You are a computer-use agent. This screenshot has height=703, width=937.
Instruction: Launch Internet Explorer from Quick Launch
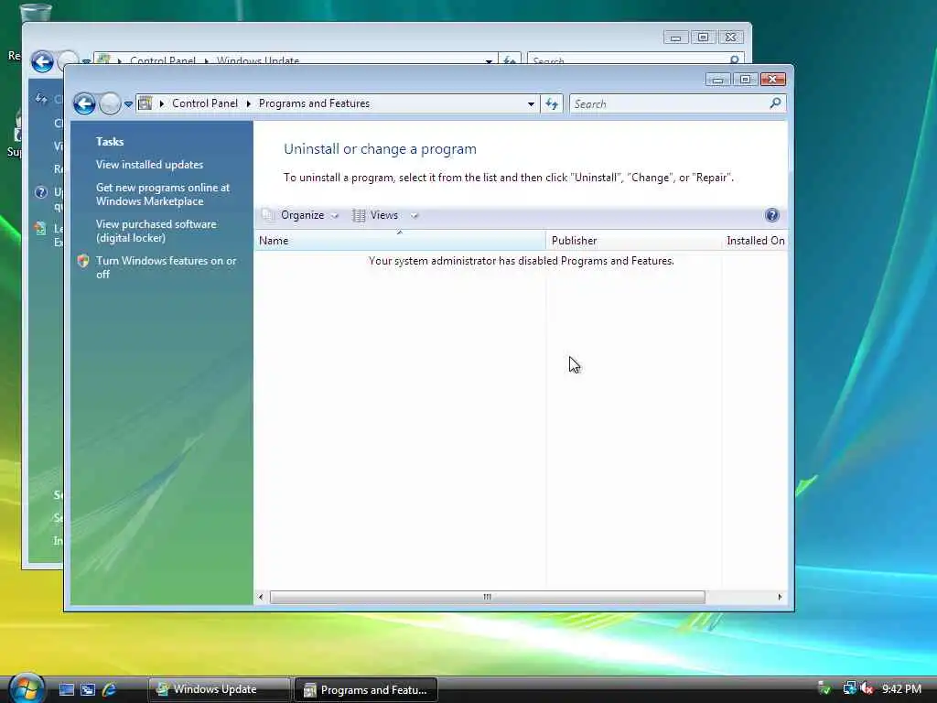tap(110, 689)
